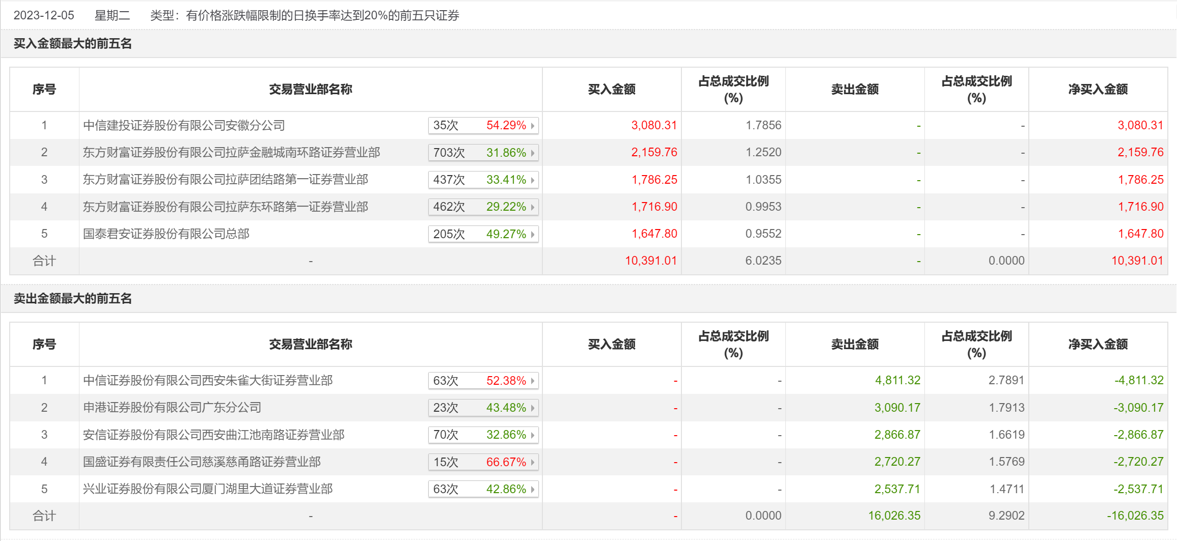The image size is (1177, 541).
Task: Click ratio value 0.9953
Action: point(763,207)
